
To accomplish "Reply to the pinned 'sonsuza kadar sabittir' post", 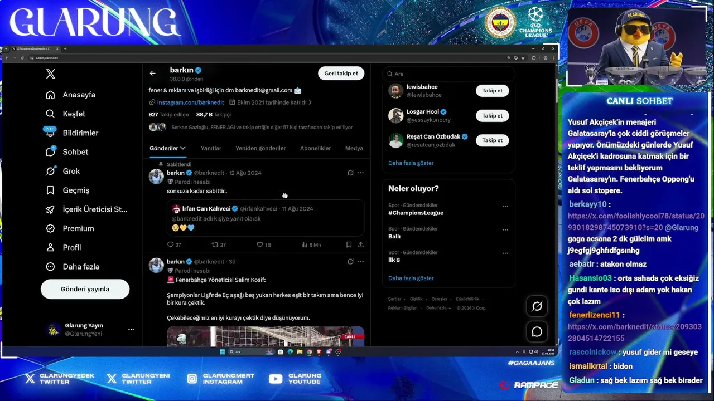I will coord(171,244).
